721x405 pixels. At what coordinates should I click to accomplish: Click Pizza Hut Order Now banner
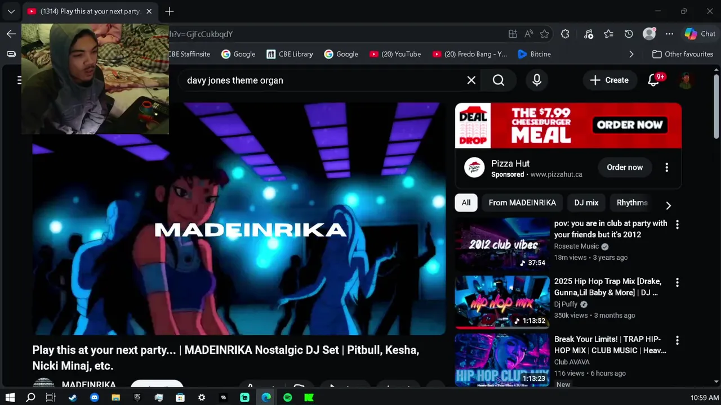tap(568, 125)
